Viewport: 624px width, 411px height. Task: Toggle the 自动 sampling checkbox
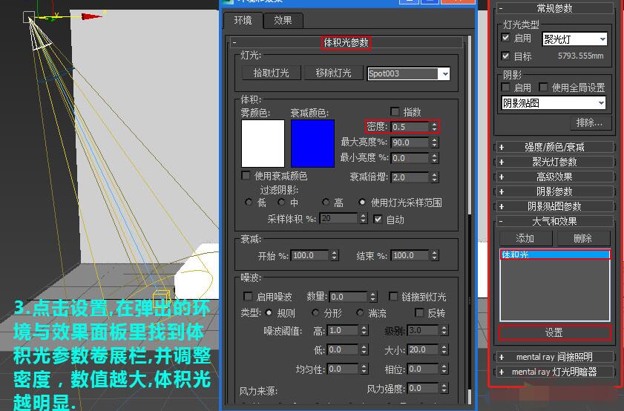point(378,220)
